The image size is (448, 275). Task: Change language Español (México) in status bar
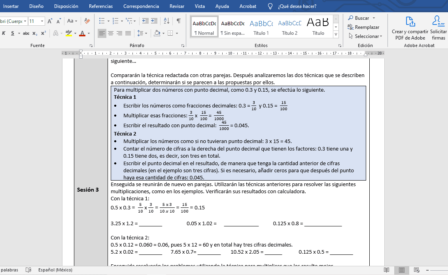(x=55, y=270)
